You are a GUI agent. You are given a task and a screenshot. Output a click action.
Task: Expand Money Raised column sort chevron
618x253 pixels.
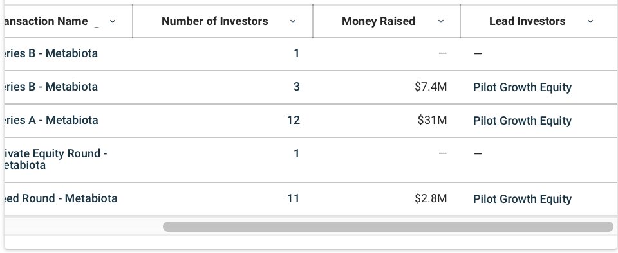[440, 21]
